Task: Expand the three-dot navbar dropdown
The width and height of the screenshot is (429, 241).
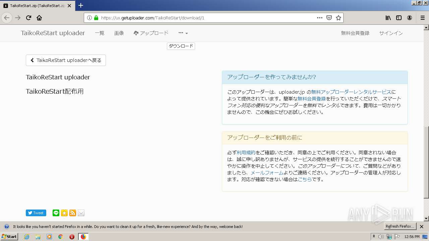Action: tap(183, 33)
